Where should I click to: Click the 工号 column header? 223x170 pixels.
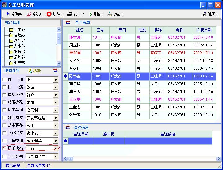100,30
